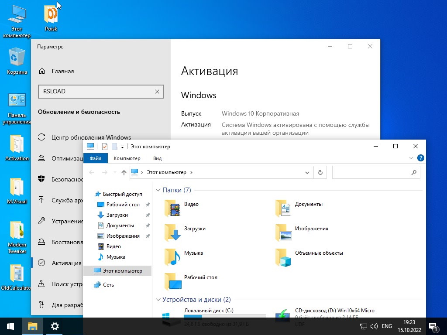Open Оптимизация доставки settings item
The width and height of the screenshot is (447, 335).
pyautogui.click(x=60, y=158)
